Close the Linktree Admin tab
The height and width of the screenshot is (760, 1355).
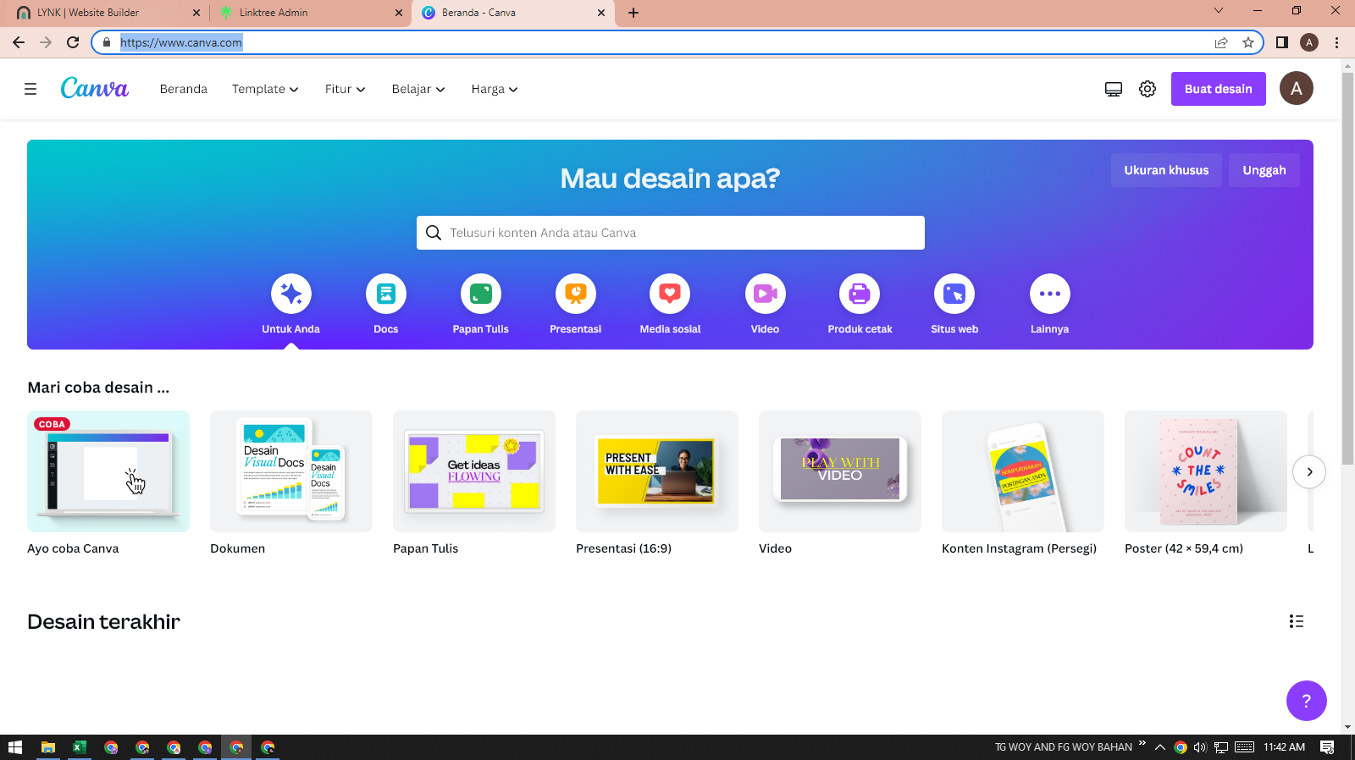point(399,13)
